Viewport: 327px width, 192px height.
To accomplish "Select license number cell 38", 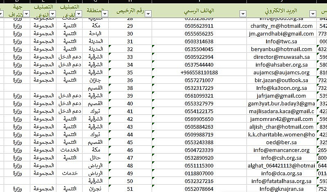I will [x=130, y=88].
